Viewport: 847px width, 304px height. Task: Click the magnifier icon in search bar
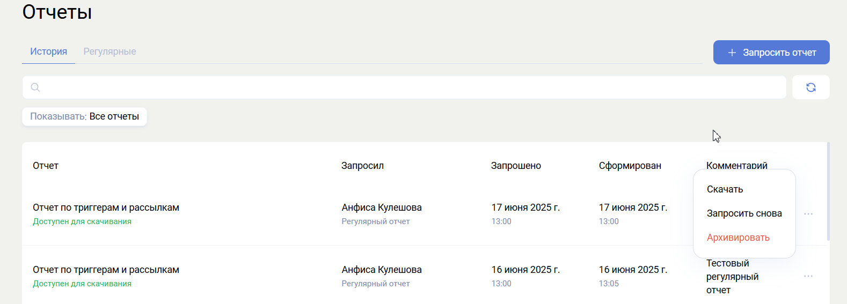point(35,87)
